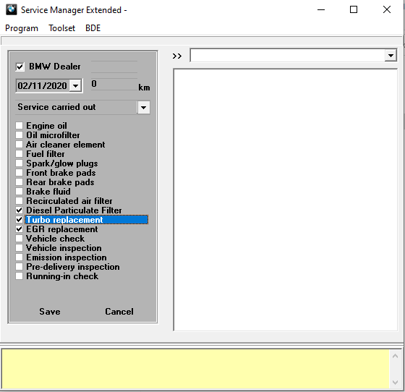Open the Toolset menu

(x=61, y=28)
